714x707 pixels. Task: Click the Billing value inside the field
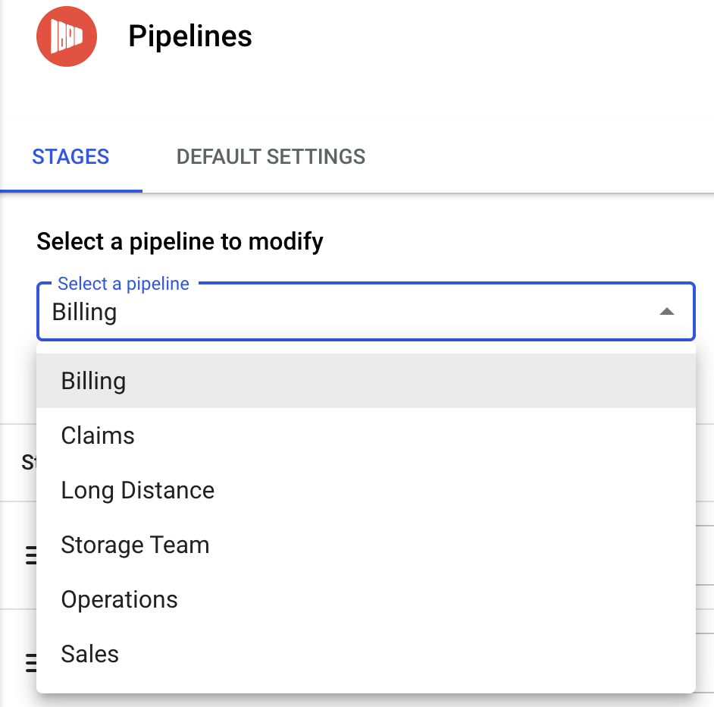click(x=84, y=313)
